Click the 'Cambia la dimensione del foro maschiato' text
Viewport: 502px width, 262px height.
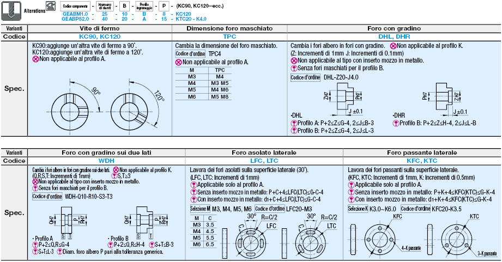[x=226, y=46]
